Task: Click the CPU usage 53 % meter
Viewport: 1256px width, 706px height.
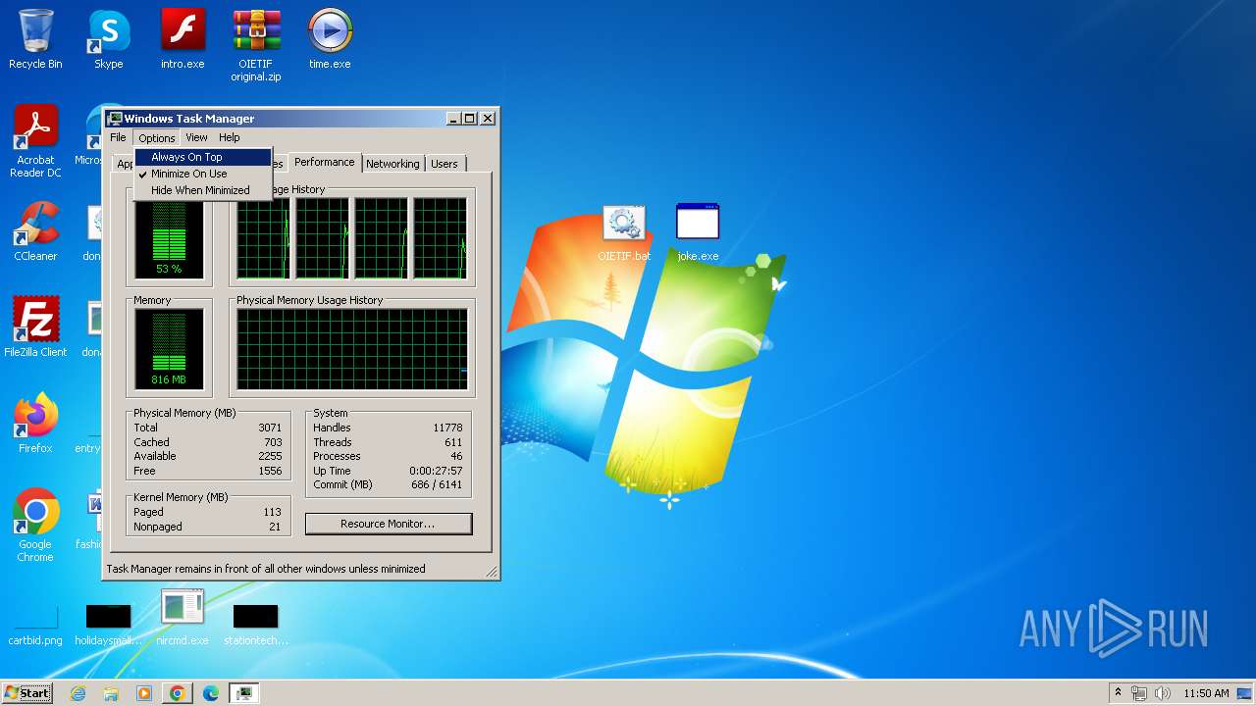Action: click(x=169, y=240)
